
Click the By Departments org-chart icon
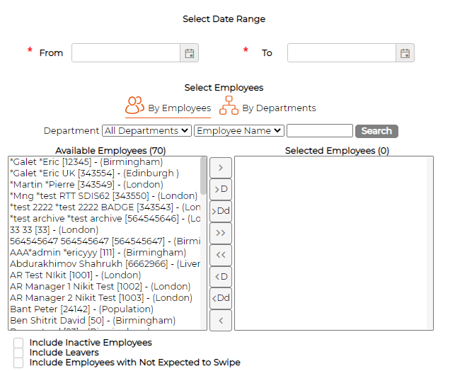pos(229,107)
